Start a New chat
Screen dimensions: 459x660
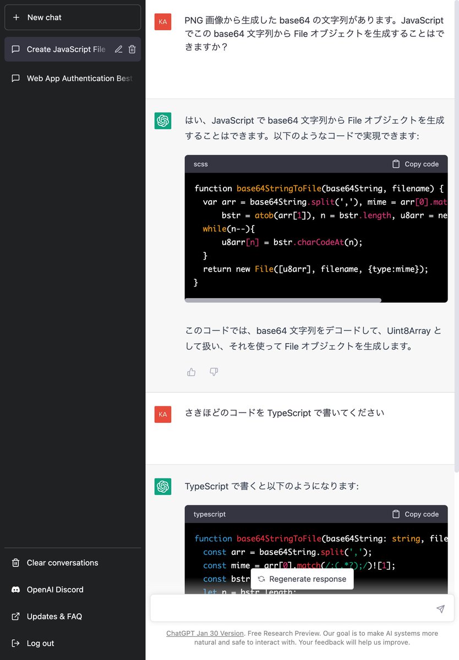73,17
